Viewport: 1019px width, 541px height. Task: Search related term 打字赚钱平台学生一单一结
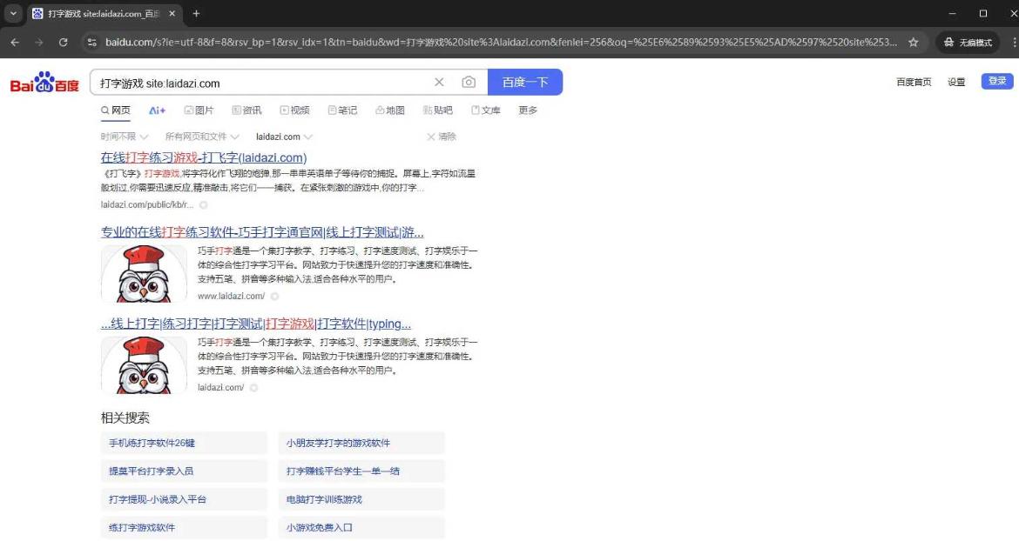point(361,471)
